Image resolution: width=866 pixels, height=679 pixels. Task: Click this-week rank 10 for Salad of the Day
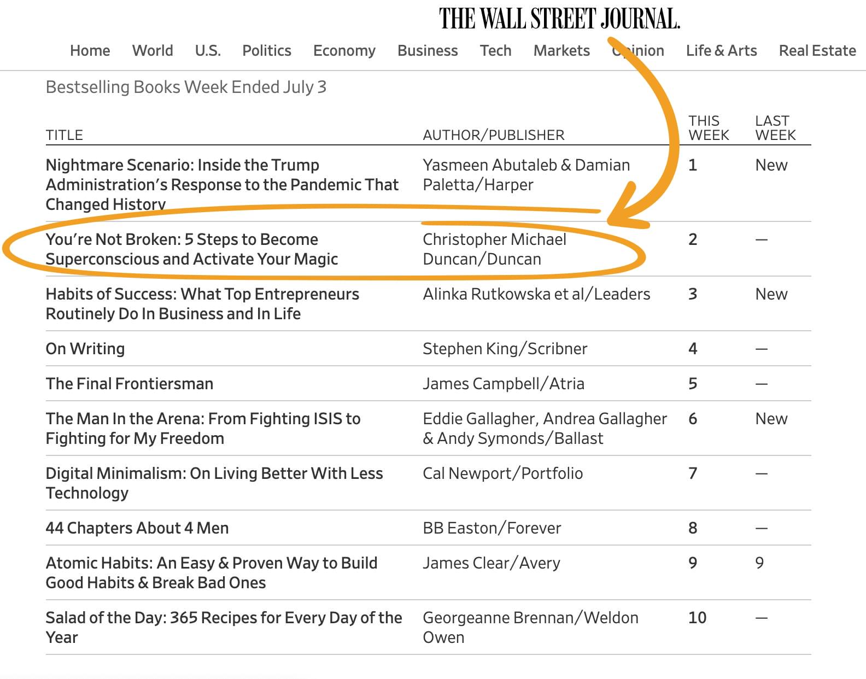(x=697, y=618)
